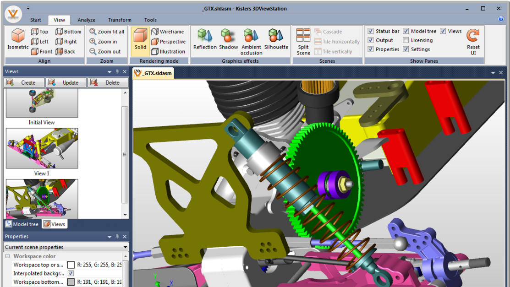Image resolution: width=510 pixels, height=287 pixels.
Task: Click Delete view button
Action: (108, 82)
